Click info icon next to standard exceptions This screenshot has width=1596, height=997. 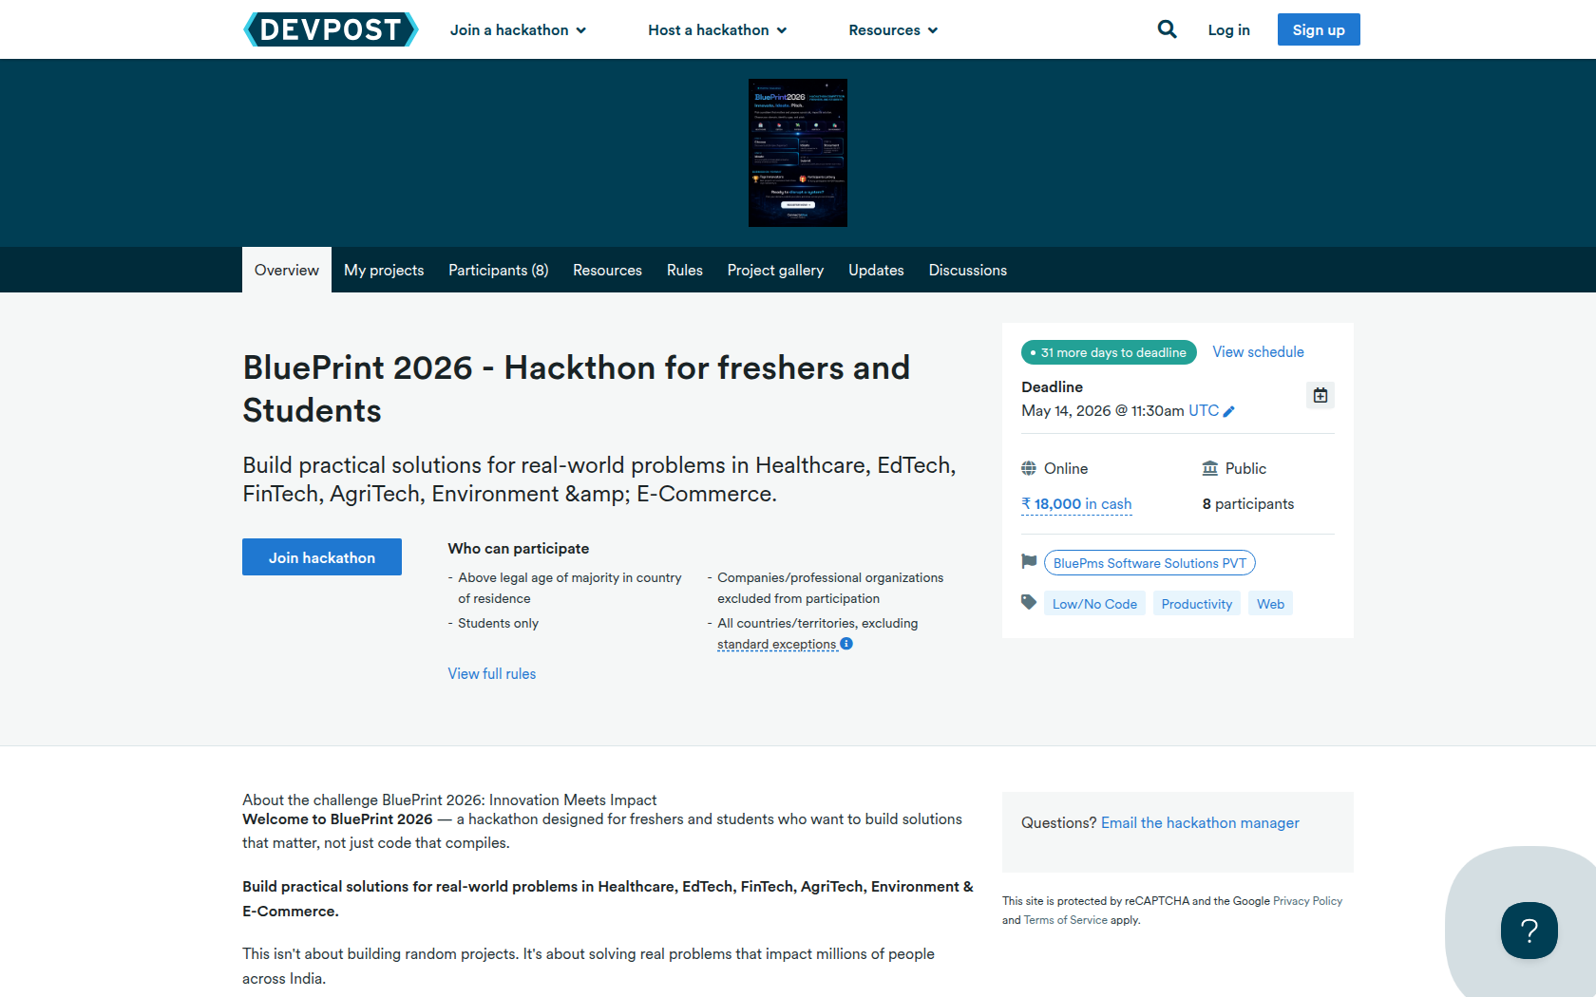pos(846,644)
